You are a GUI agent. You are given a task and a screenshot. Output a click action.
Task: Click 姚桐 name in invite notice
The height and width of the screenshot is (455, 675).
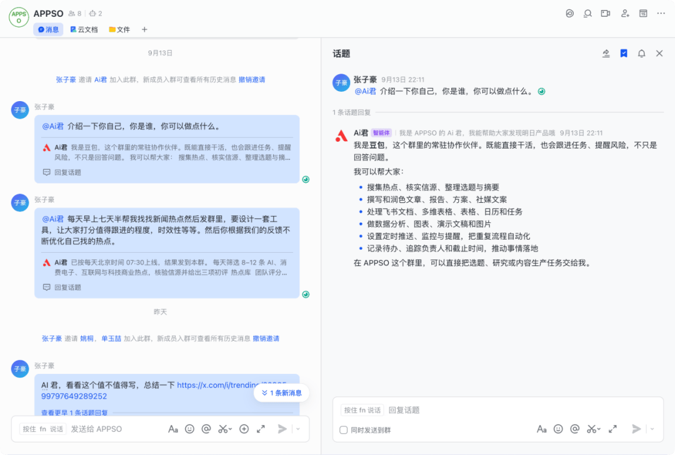[87, 338]
